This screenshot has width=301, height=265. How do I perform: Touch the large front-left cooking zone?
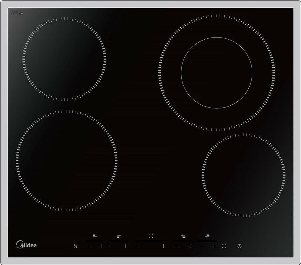(66, 161)
